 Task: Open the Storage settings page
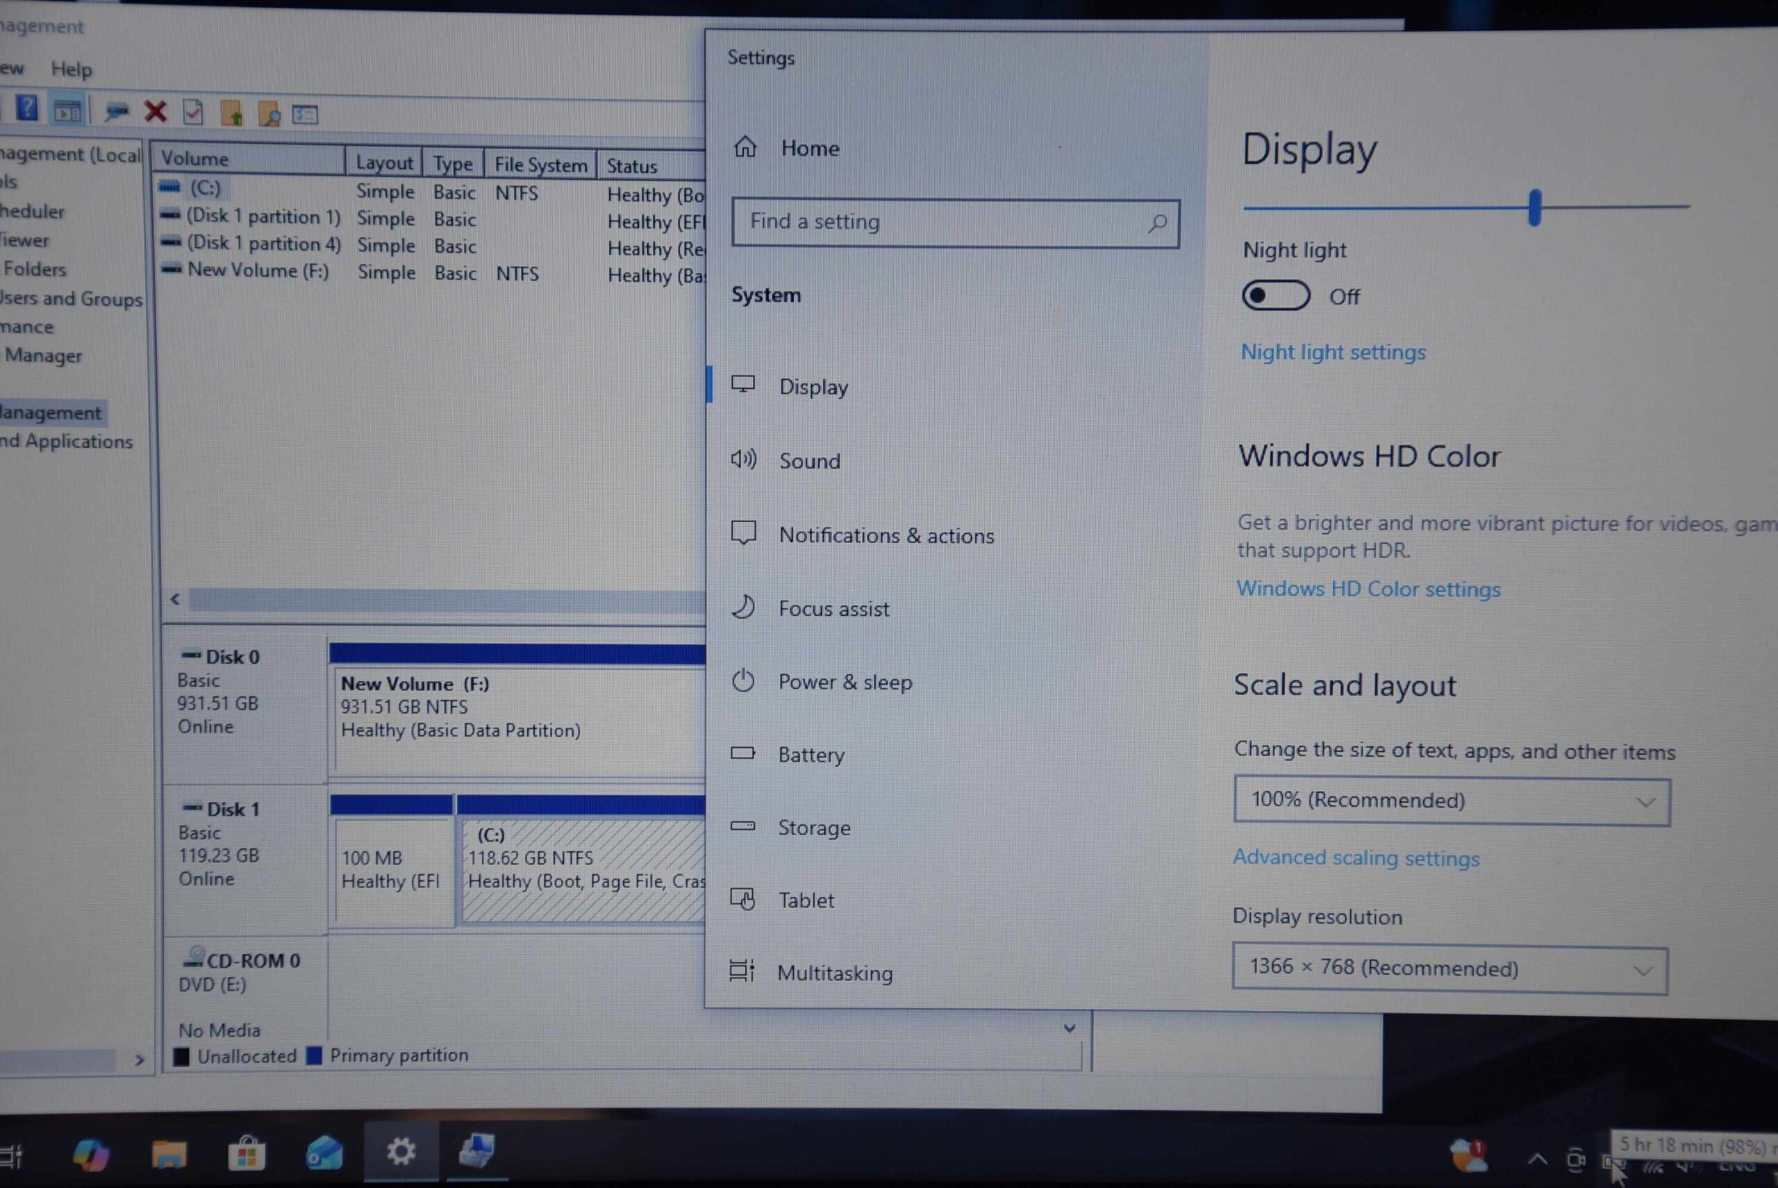814,828
